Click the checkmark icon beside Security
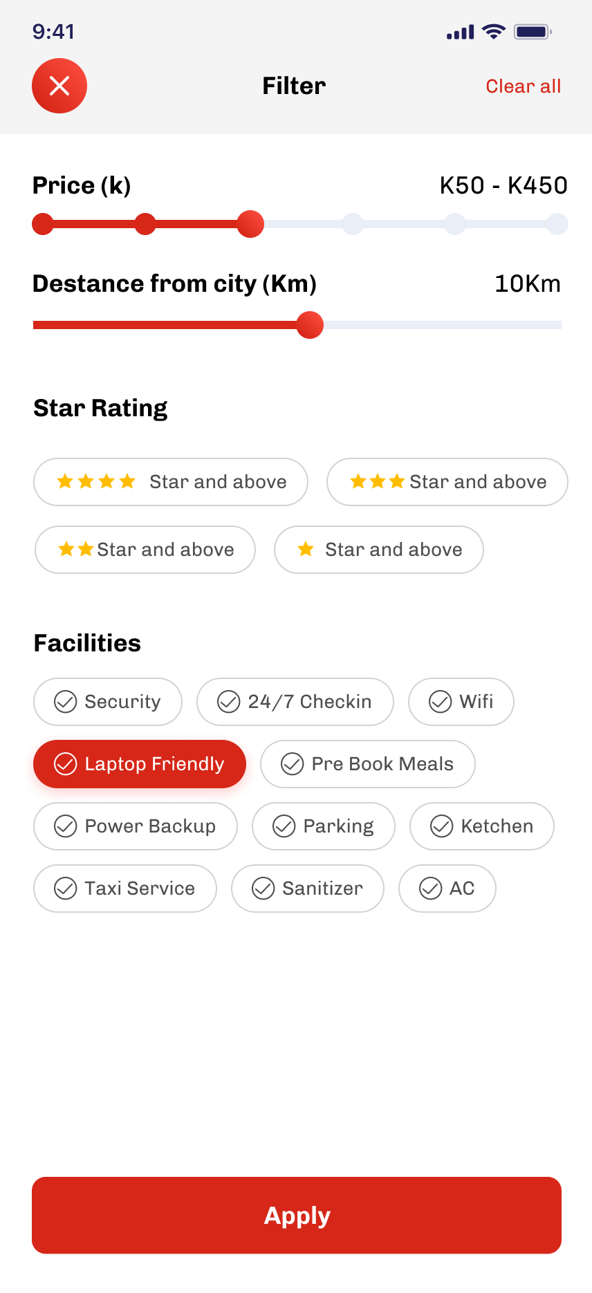The image size is (592, 1293). (x=66, y=702)
